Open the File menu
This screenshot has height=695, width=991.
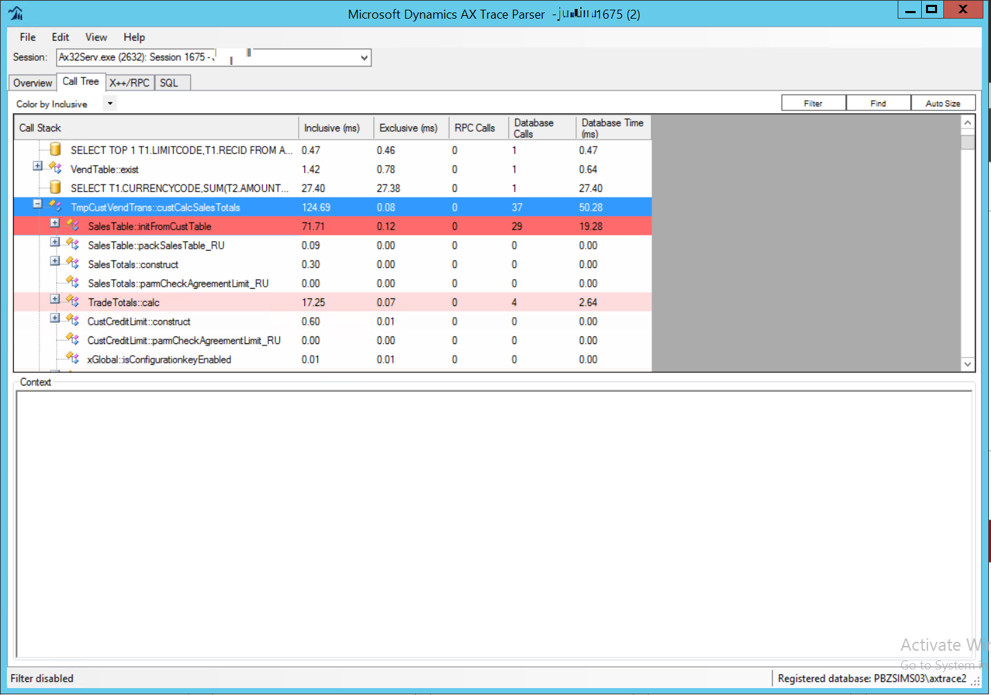click(x=28, y=37)
